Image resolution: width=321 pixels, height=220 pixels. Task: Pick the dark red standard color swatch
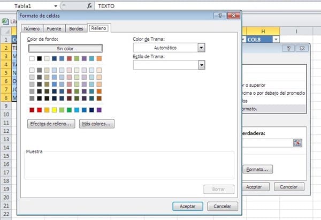click(x=32, y=110)
